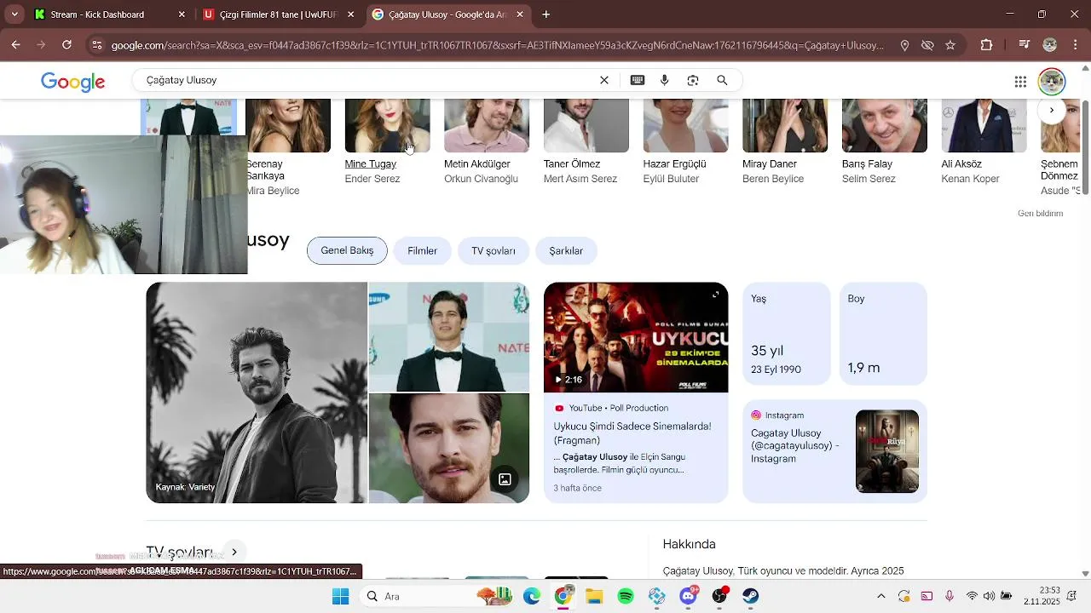Screen dimensions: 1091x613
Task: Click Geri bildirim feedback link
Action: [1040, 213]
